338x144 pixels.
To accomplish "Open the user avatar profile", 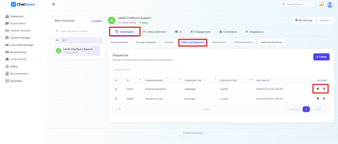I will (x=330, y=4).
